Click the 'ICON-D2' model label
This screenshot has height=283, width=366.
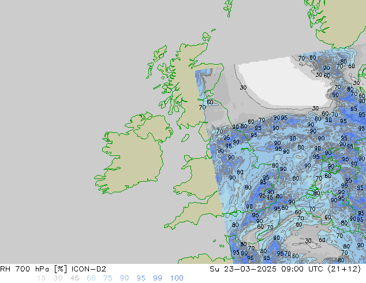pos(89,269)
